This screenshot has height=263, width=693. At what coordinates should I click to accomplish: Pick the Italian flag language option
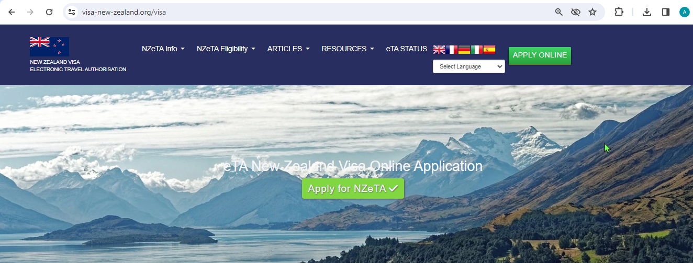coord(477,50)
